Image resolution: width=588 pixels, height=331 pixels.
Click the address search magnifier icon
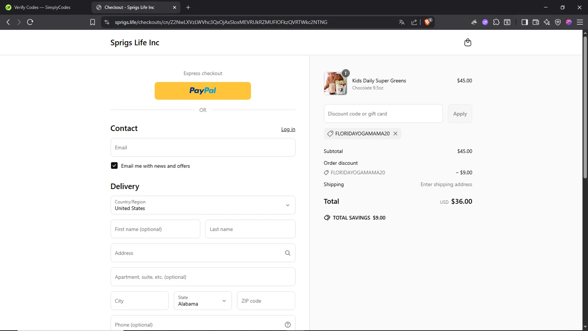pyautogui.click(x=287, y=253)
